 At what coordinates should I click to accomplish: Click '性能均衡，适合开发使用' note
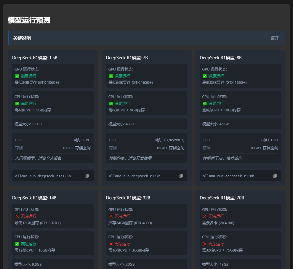pyautogui.click(x=130, y=158)
